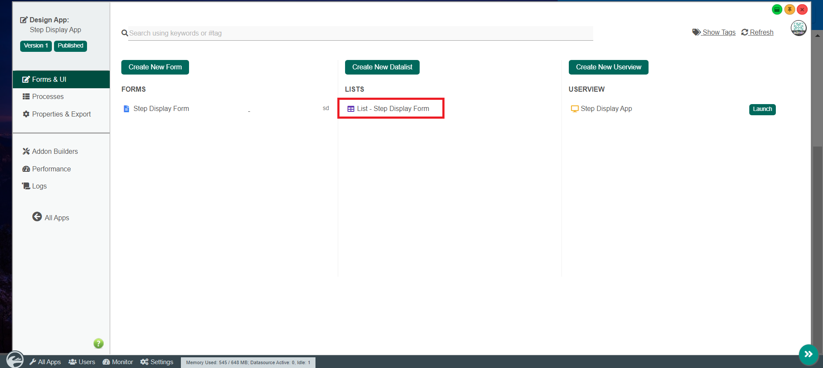
Task: Click the memory usage status text
Action: tap(248, 362)
